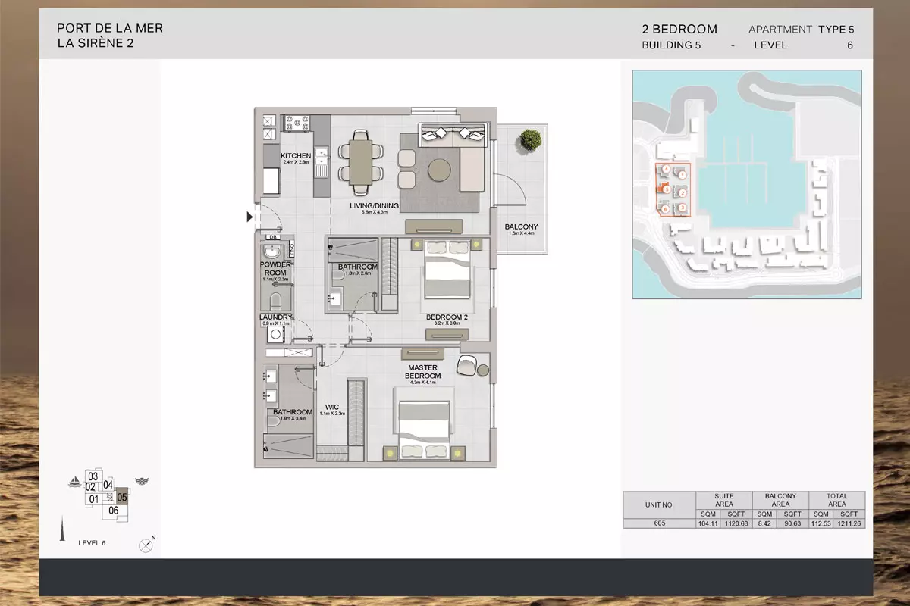Click the sailboat icon beside the key plan
The width and height of the screenshot is (910, 606).
(x=74, y=481)
